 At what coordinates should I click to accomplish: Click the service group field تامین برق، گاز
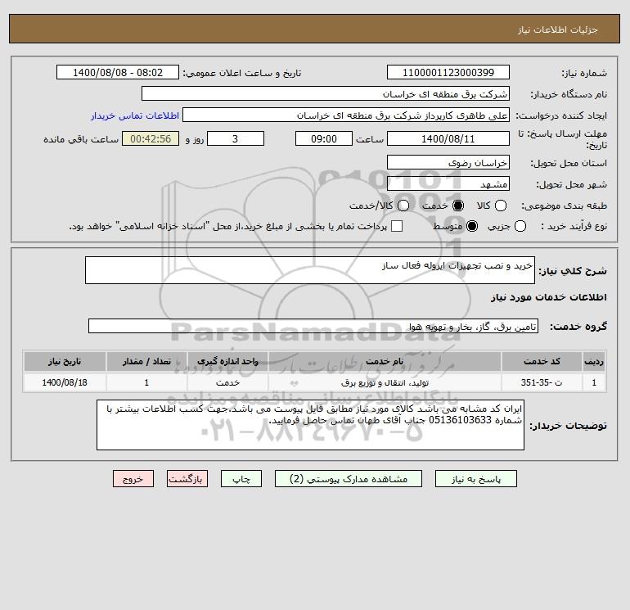click(x=313, y=326)
